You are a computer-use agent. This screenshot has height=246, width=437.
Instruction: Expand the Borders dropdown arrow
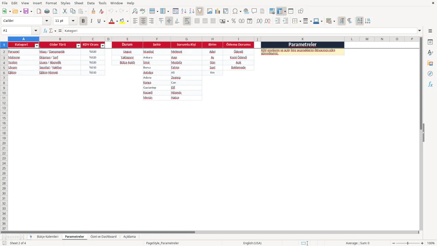point(300,21)
